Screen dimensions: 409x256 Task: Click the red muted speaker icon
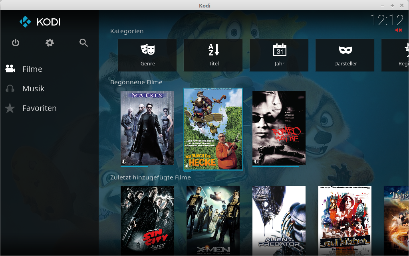399,30
